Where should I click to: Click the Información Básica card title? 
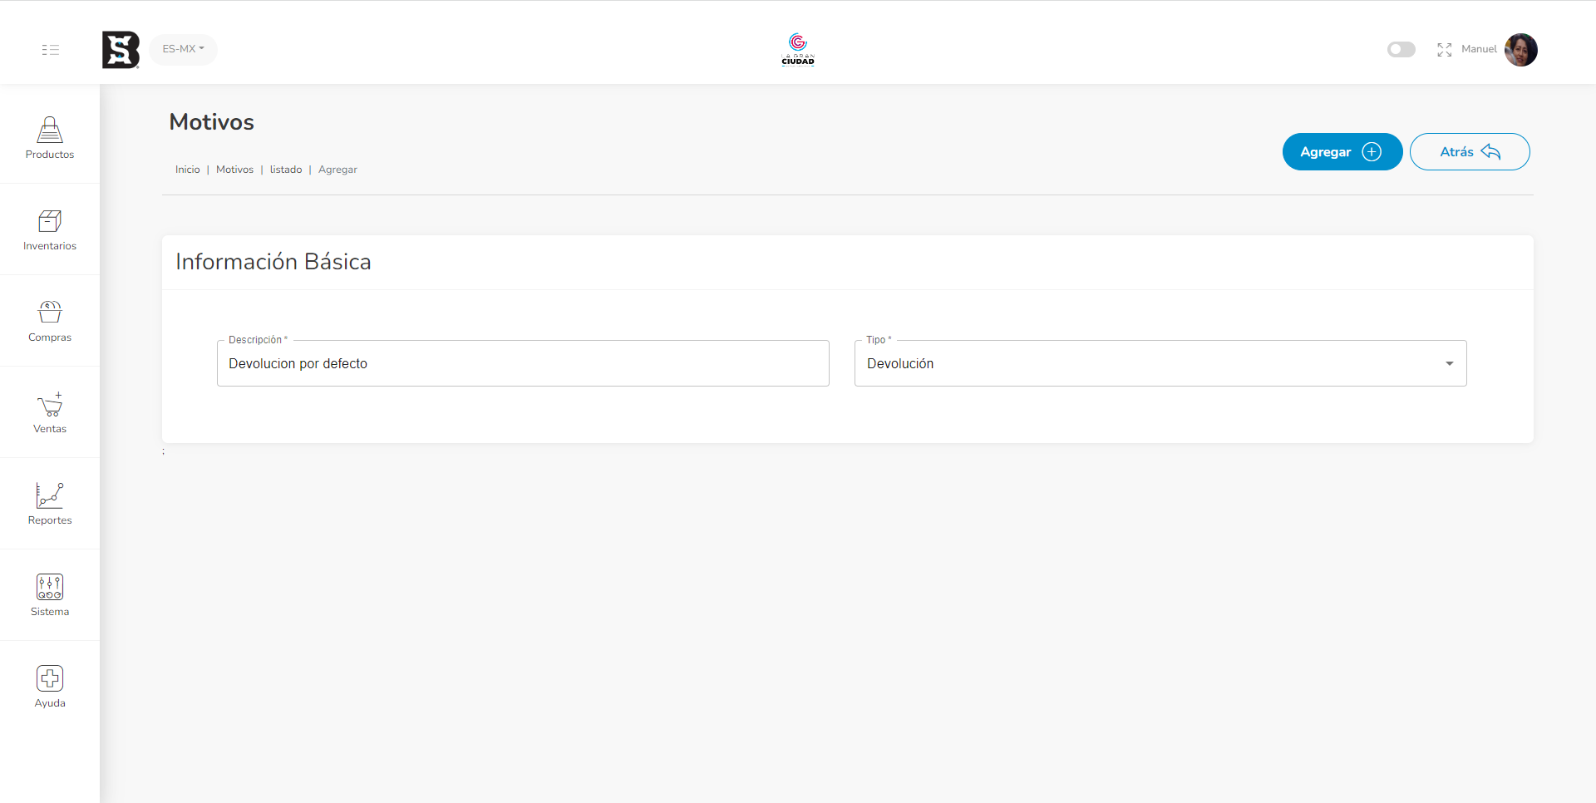[x=273, y=262]
